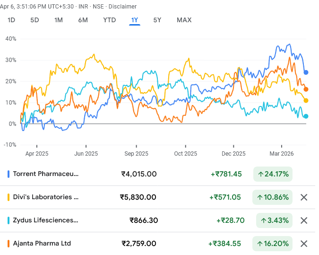Select the 1M time range
The image size is (319, 255).
click(59, 20)
